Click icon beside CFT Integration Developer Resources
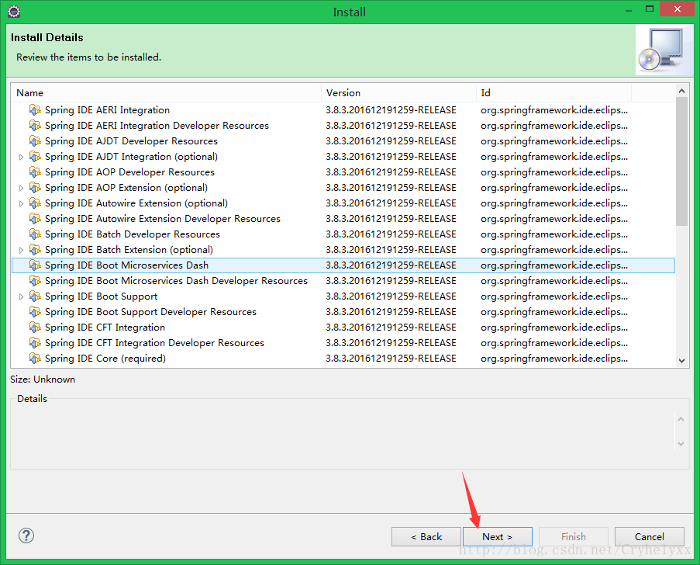Screen dimensions: 700x565 [x=35, y=343]
